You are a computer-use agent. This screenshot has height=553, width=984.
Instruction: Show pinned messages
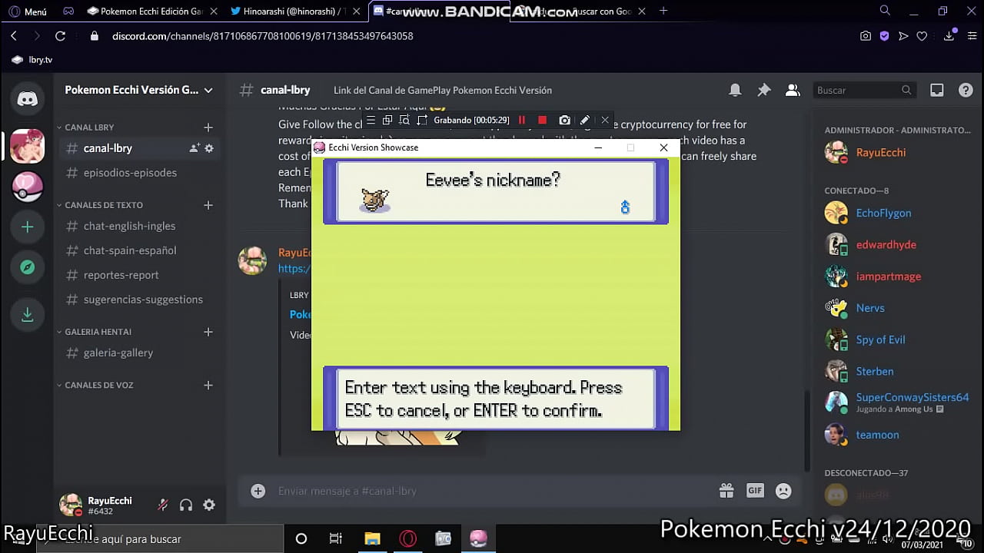[764, 90]
